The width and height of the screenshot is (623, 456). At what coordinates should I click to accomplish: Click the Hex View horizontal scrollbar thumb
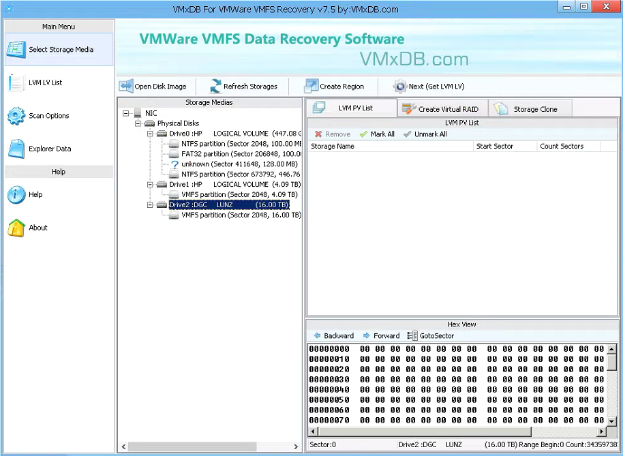tap(425, 431)
